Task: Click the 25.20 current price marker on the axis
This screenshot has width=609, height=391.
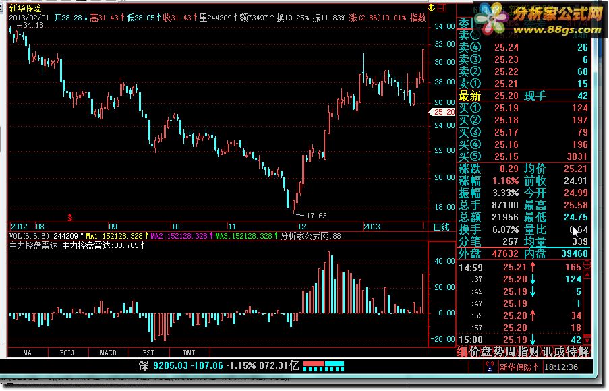Action: [x=442, y=112]
